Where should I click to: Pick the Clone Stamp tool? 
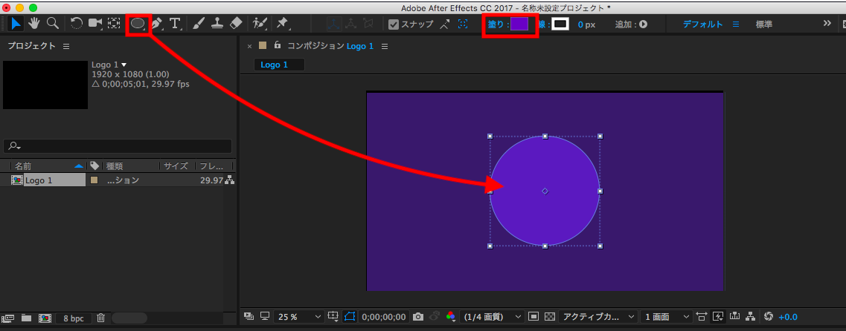(x=217, y=24)
